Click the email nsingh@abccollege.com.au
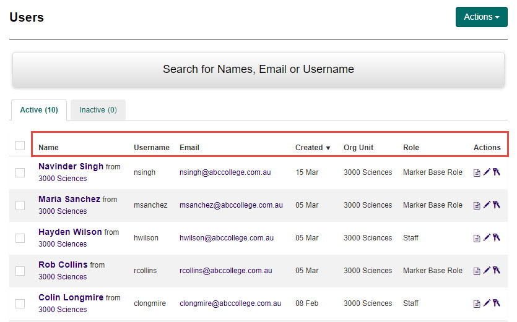The width and height of the screenshot is (517, 322). pos(225,172)
